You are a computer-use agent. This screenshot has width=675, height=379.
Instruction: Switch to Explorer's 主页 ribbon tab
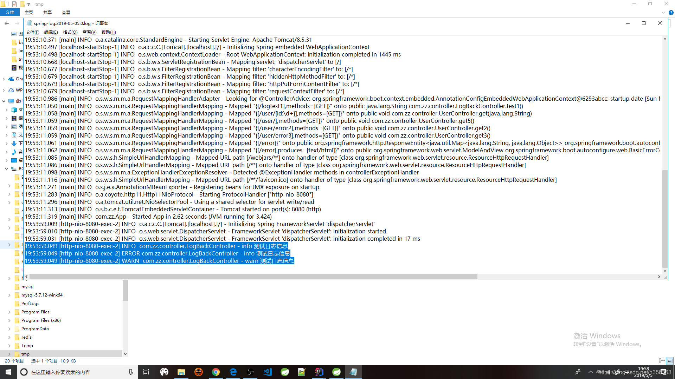(29, 12)
